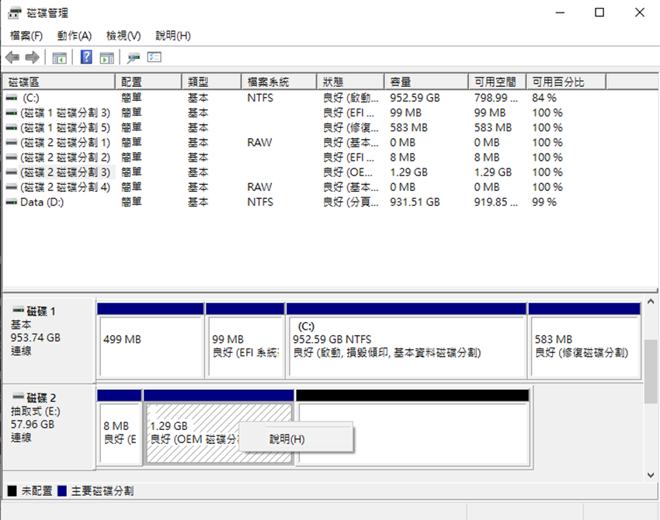Click the Back arrow toolbar icon

12,57
